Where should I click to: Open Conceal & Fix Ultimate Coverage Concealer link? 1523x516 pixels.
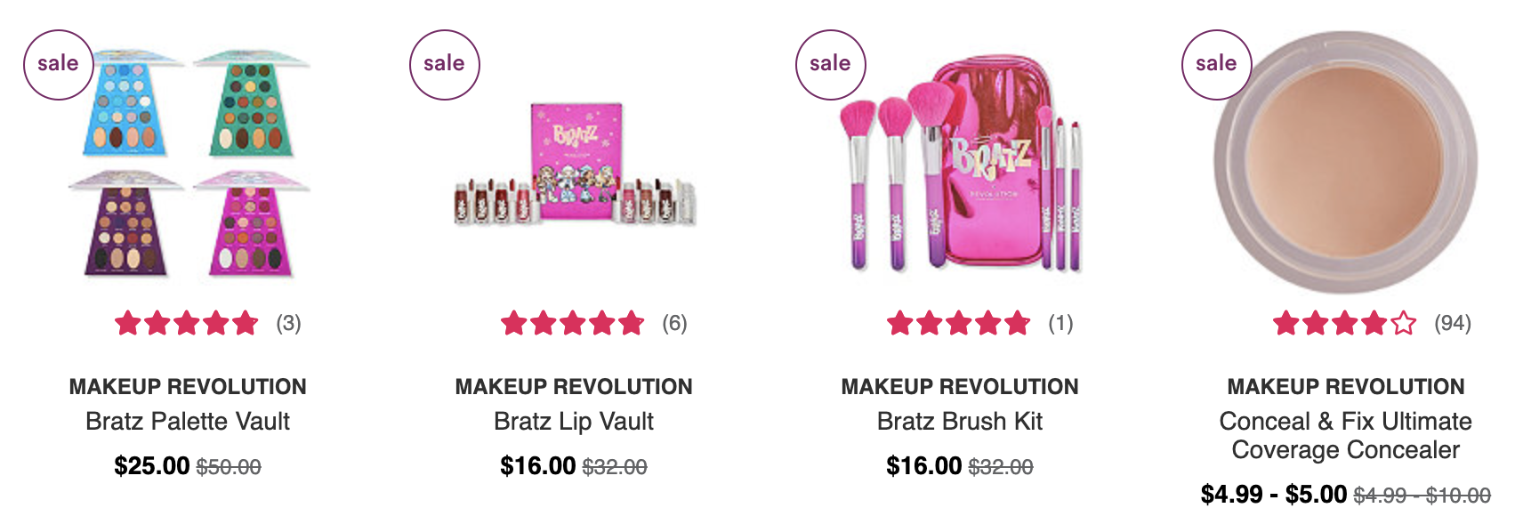coord(1346,435)
